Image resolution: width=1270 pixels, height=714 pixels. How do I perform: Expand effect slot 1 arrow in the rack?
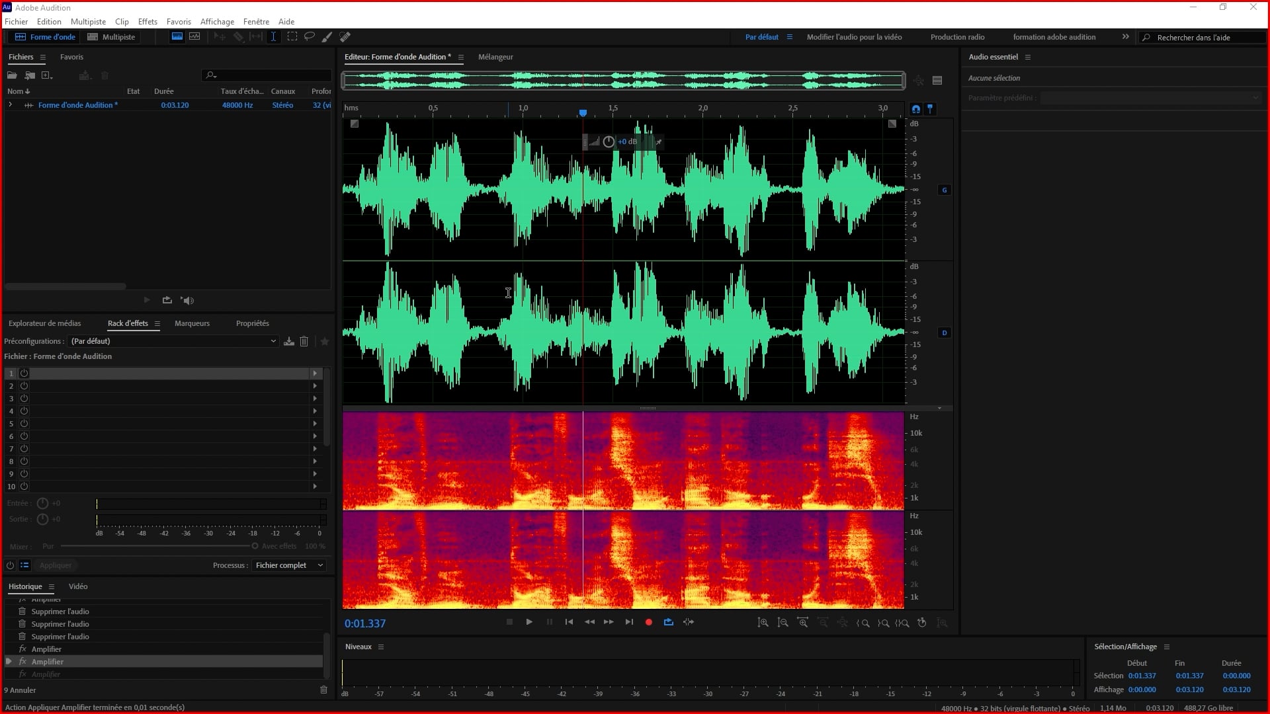tap(316, 374)
